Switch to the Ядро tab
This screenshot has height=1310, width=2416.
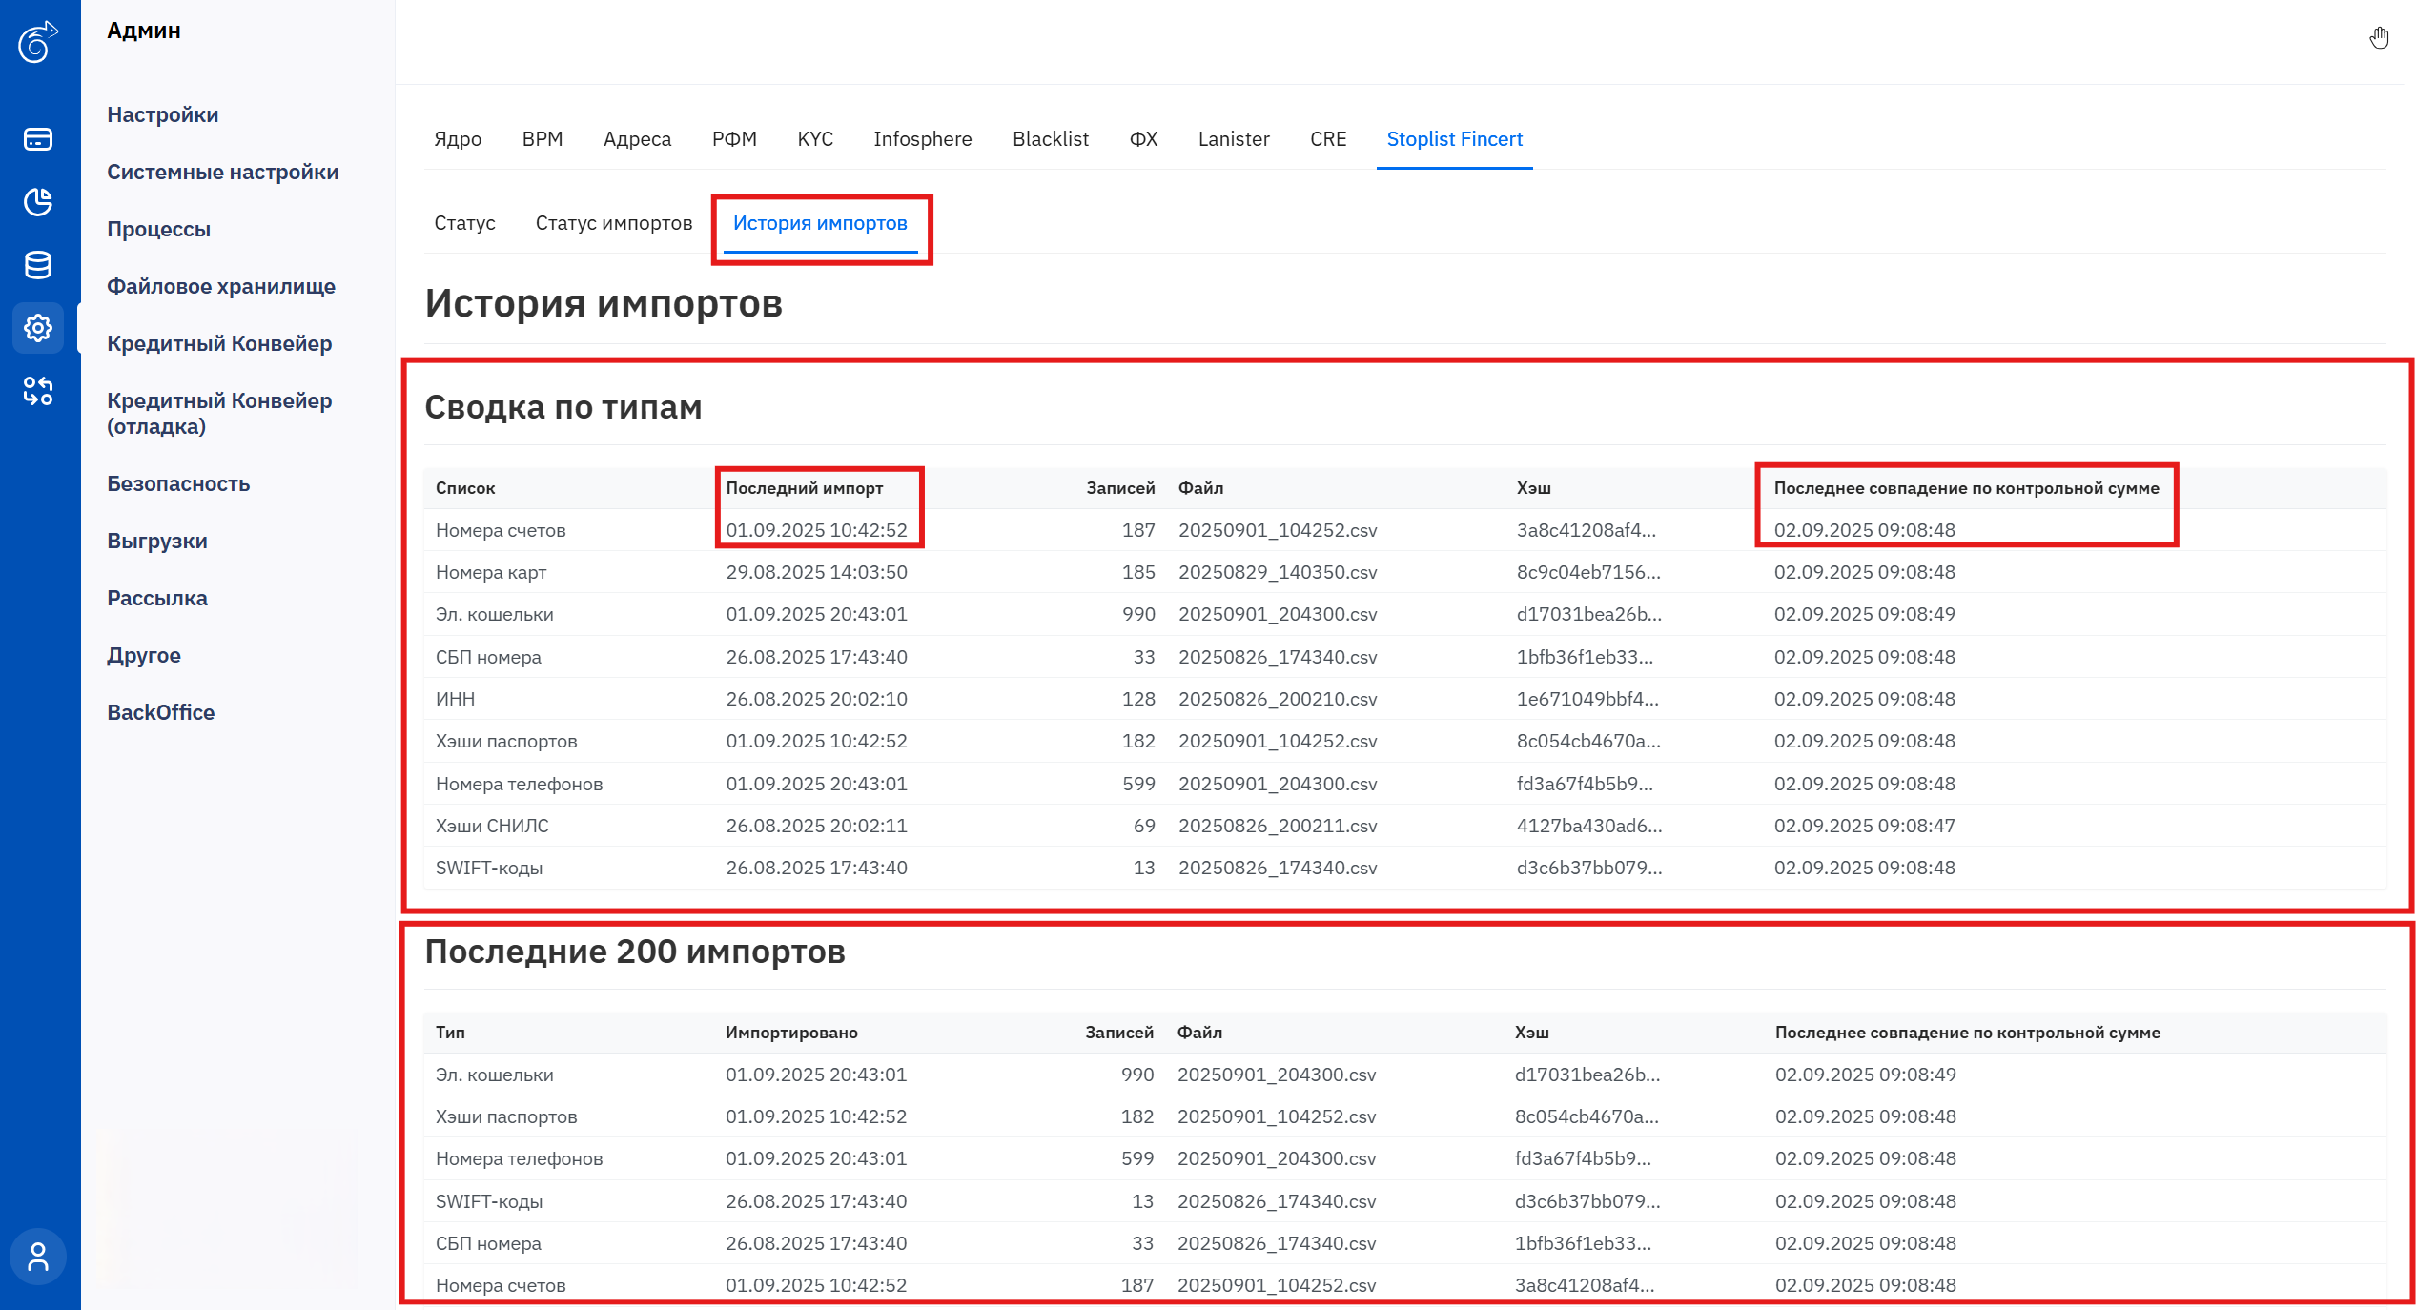pos(458,139)
